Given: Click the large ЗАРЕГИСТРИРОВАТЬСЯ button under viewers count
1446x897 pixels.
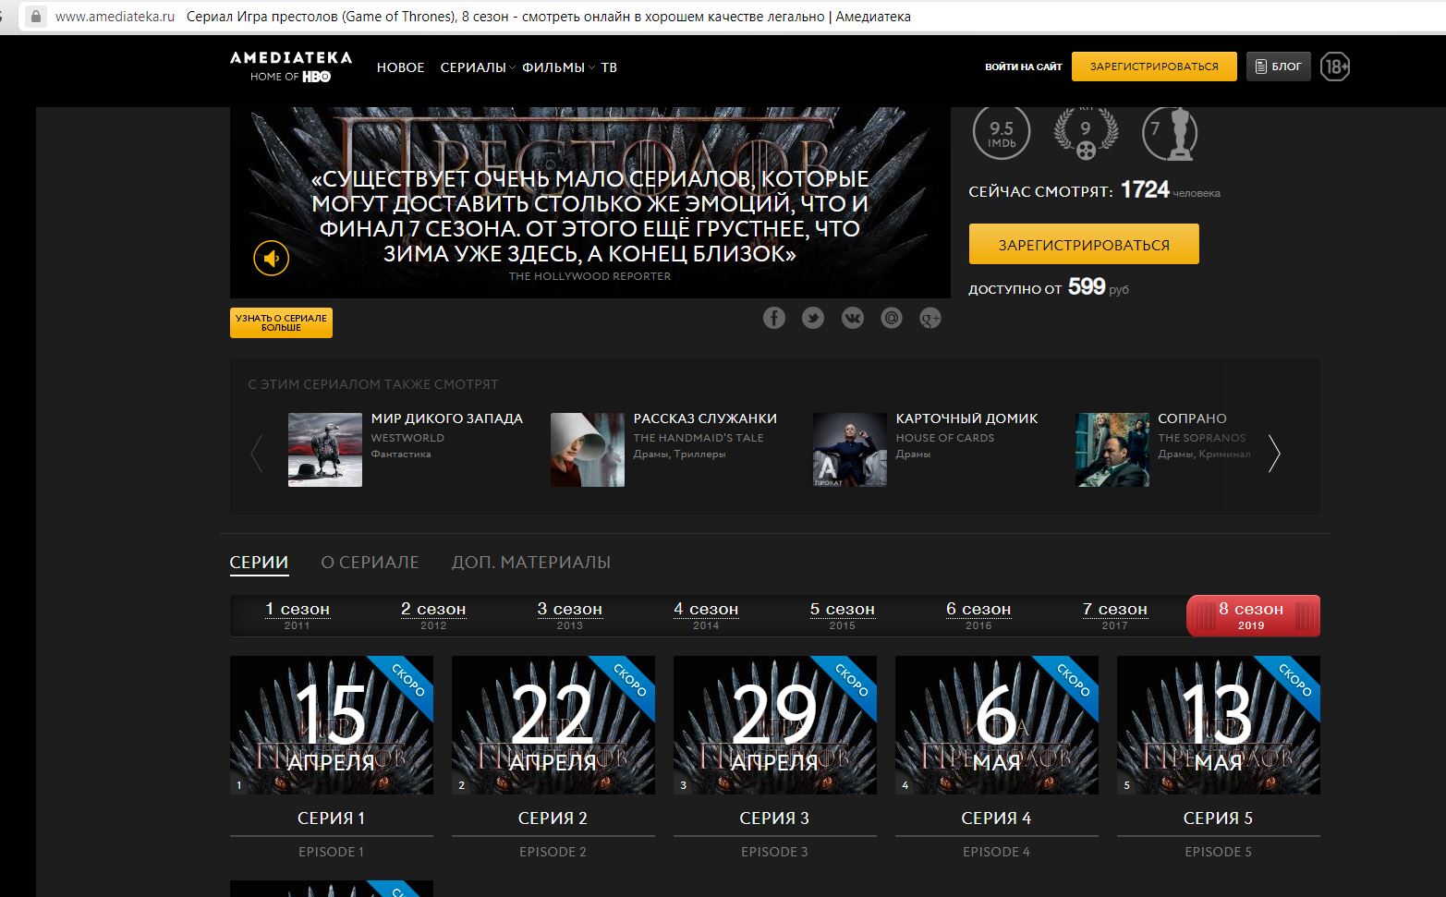Looking at the screenshot, I should click(x=1084, y=244).
